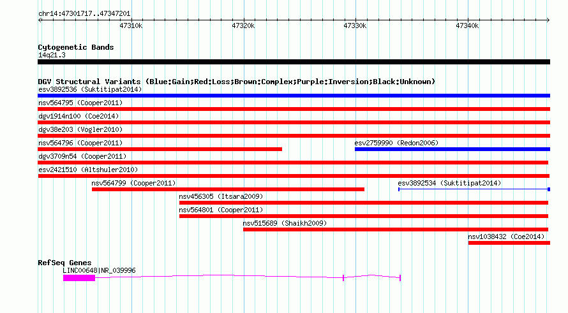
Task: Open the nsv1038432 (Coe2014) variant label
Action: [x=506, y=237]
